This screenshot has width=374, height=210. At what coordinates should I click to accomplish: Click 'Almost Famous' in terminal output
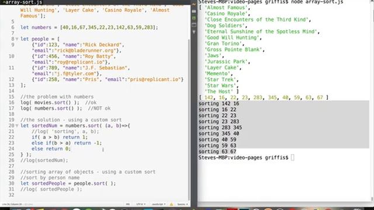click(226, 8)
